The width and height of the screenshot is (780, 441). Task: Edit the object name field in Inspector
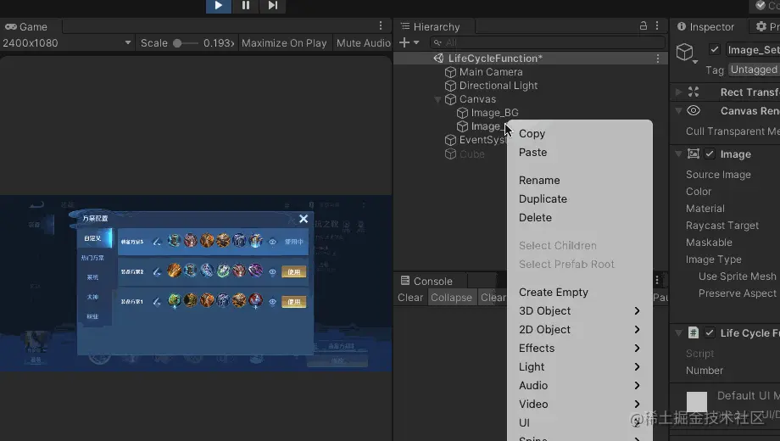tap(752, 50)
